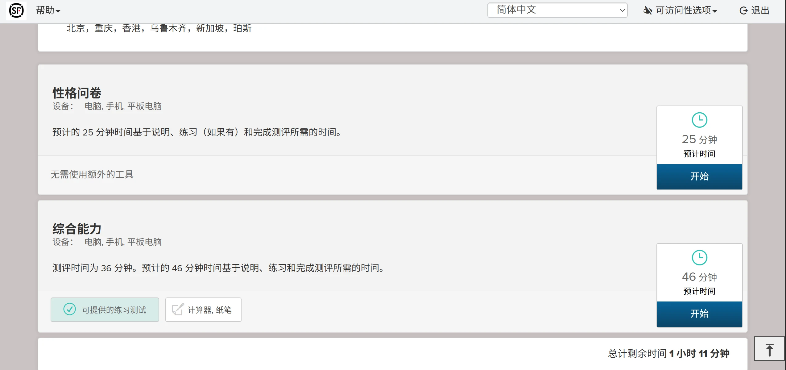Click the clock icon for 46 分钟
The width and height of the screenshot is (786, 370).
[x=699, y=258]
